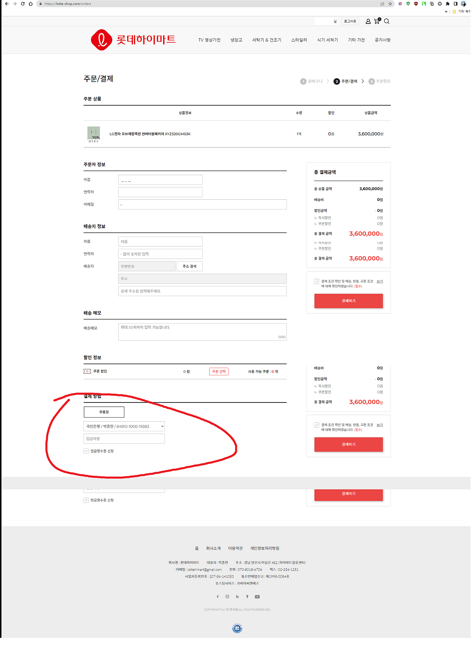The height and width of the screenshot is (649, 471).
Task: Open the Instagram footer icon
Action: pos(227,597)
